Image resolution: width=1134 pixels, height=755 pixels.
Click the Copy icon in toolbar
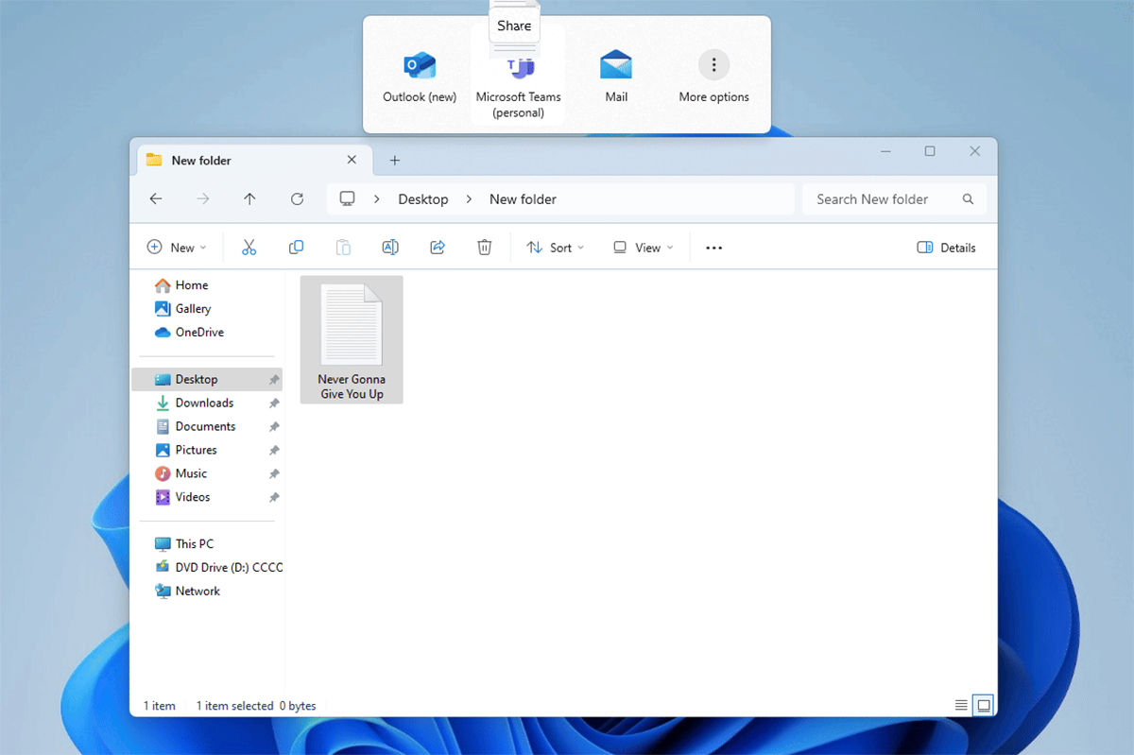pyautogui.click(x=296, y=248)
